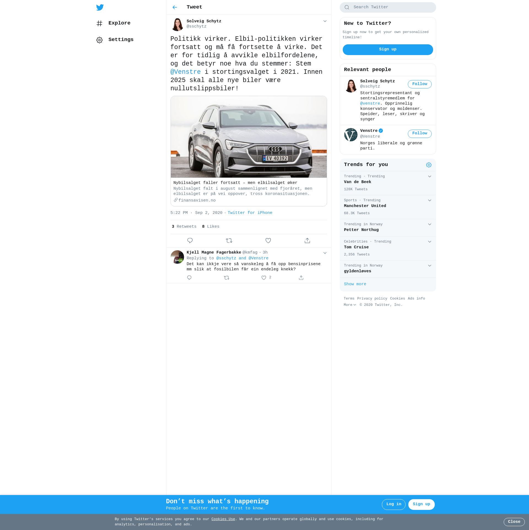Open the finansavisen.no link card
529x530 pixels.
[x=249, y=192]
